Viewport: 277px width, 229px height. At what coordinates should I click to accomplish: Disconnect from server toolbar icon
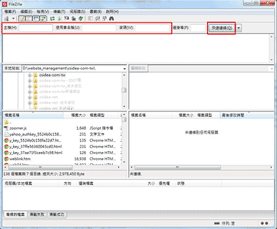(x=74, y=19)
